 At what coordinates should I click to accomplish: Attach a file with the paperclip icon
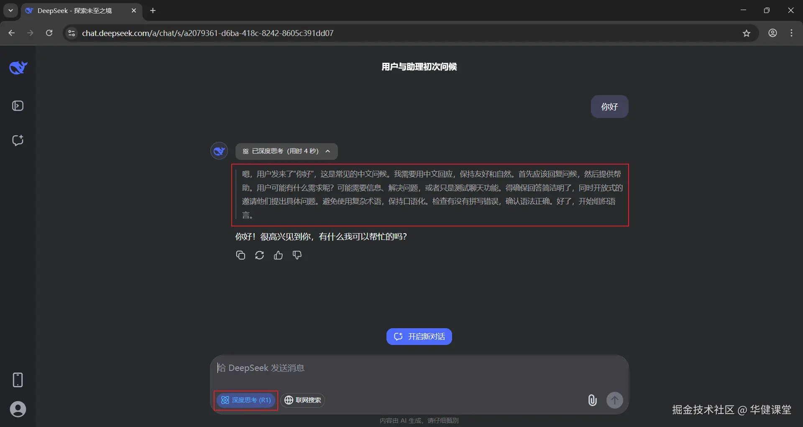tap(592, 400)
